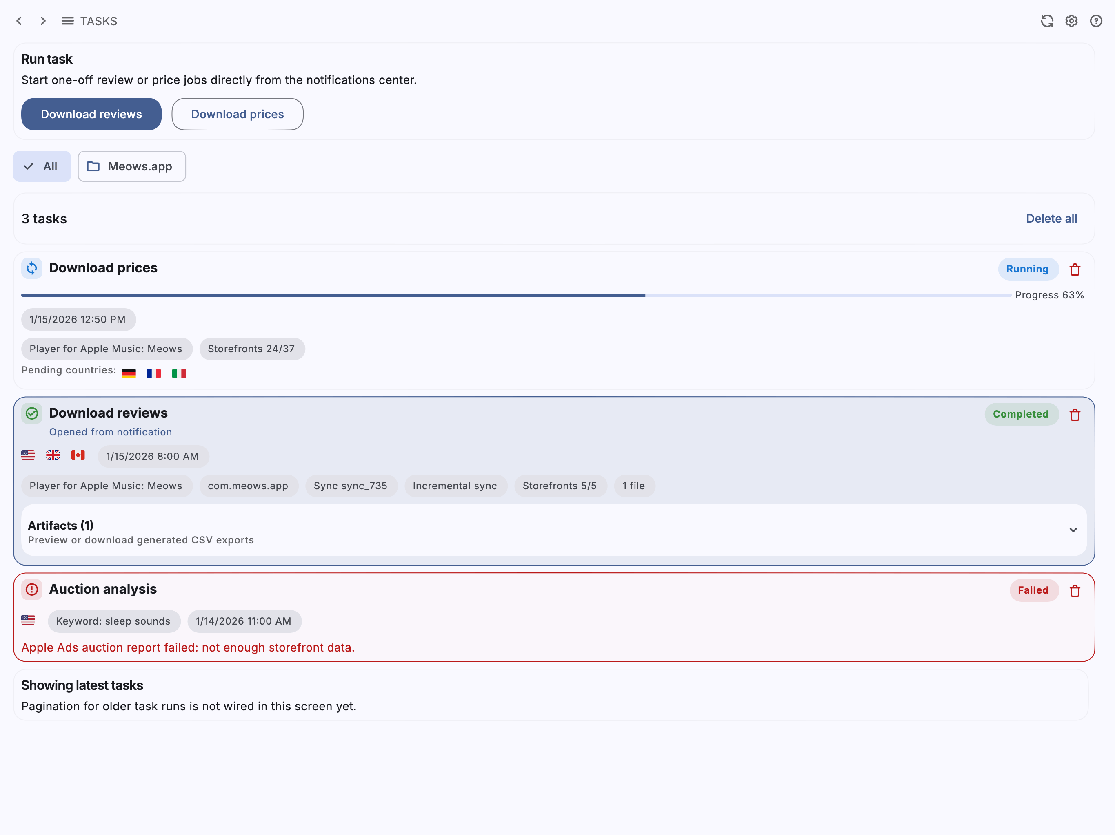The image size is (1115, 835).
Task: Select the All filter chip
Action: click(42, 166)
